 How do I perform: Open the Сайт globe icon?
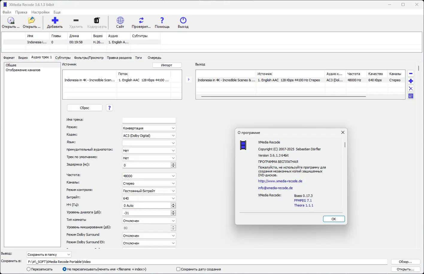tap(120, 20)
